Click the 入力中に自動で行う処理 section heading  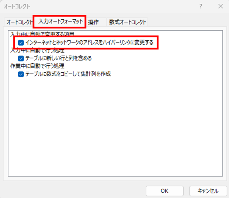tap(37, 51)
